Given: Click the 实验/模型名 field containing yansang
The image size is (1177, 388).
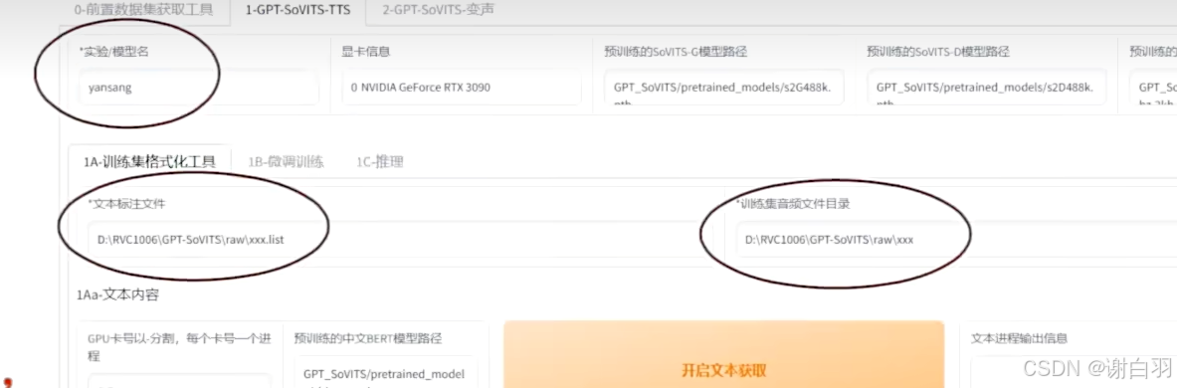Looking at the screenshot, I should point(199,88).
